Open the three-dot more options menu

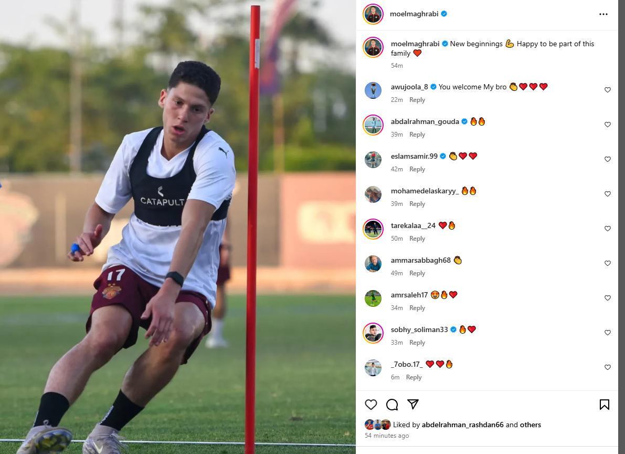click(603, 14)
